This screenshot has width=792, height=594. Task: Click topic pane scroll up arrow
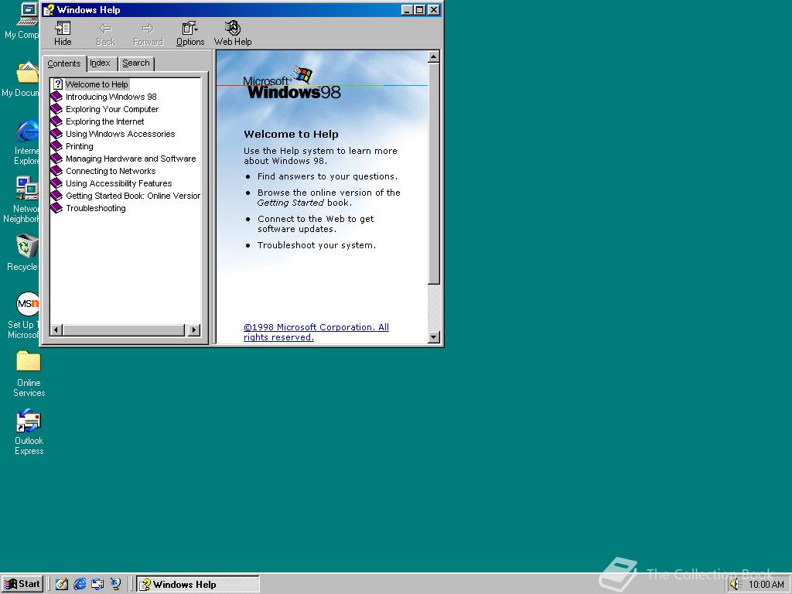(x=433, y=56)
